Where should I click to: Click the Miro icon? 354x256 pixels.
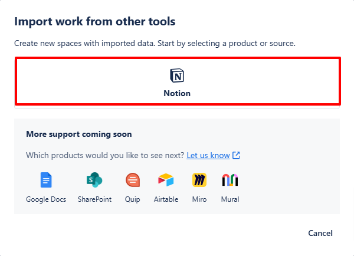coord(199,180)
